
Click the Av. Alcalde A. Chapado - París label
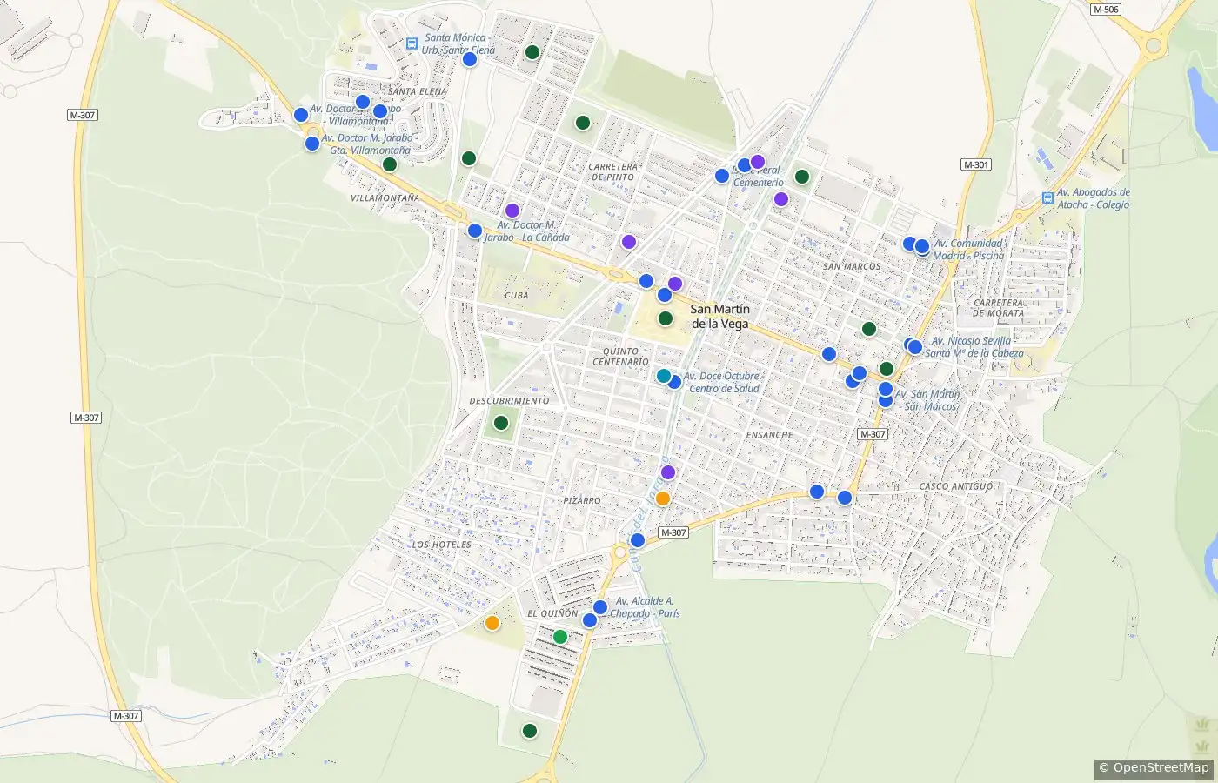645,607
